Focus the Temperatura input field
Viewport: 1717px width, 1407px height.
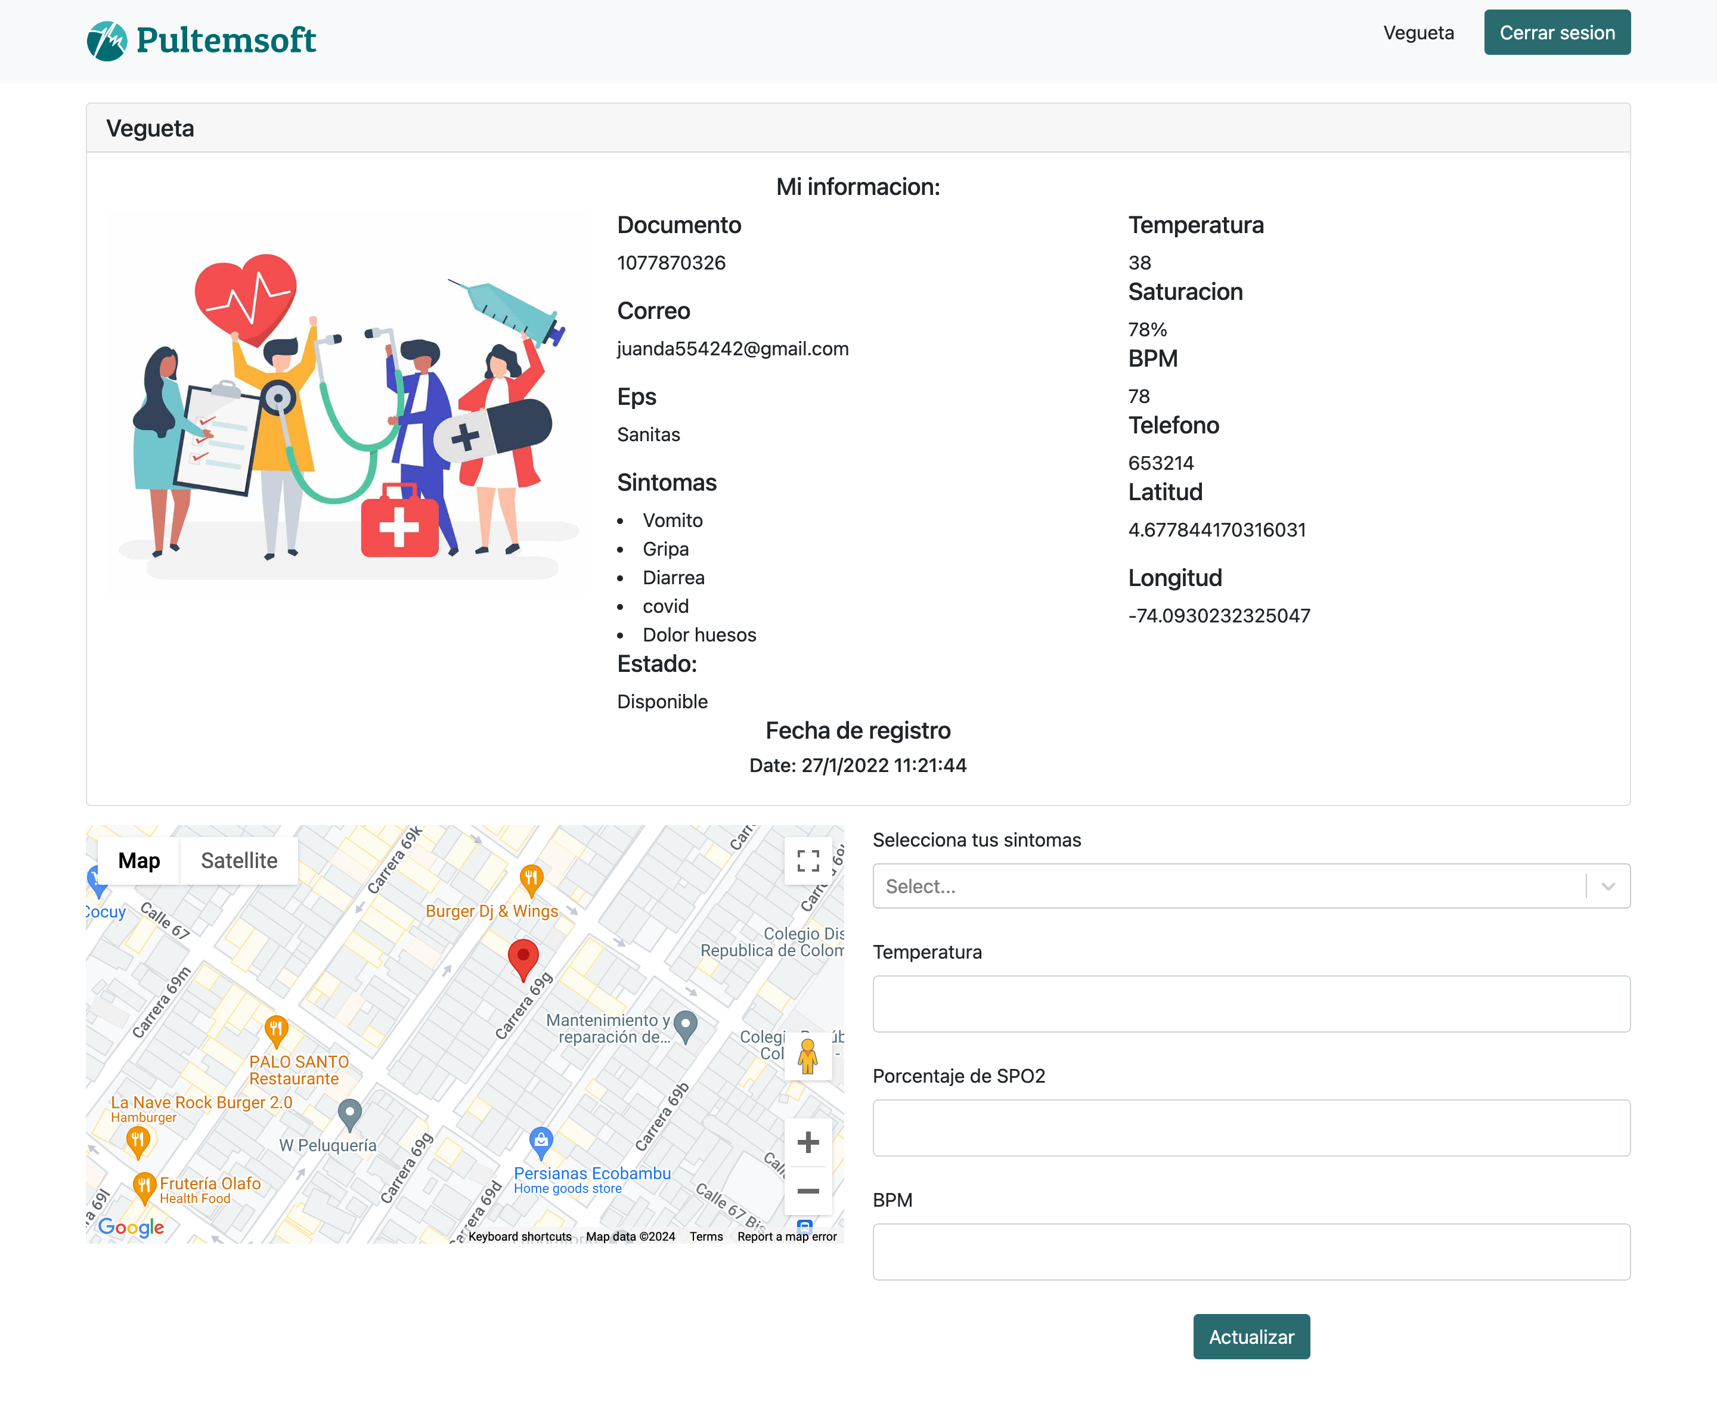(1251, 1004)
